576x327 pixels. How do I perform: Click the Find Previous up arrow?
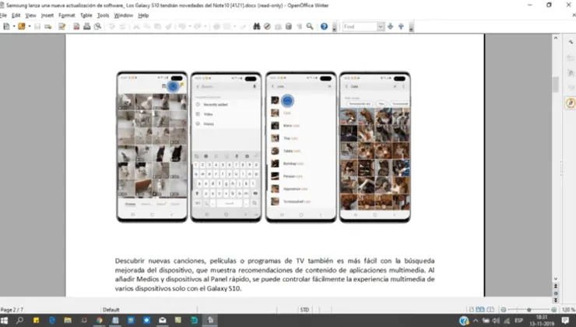tap(402, 26)
